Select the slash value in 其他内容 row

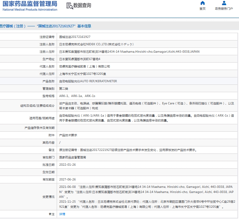coord(60,143)
